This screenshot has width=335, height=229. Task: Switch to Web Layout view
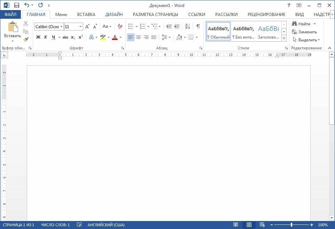coord(262,225)
